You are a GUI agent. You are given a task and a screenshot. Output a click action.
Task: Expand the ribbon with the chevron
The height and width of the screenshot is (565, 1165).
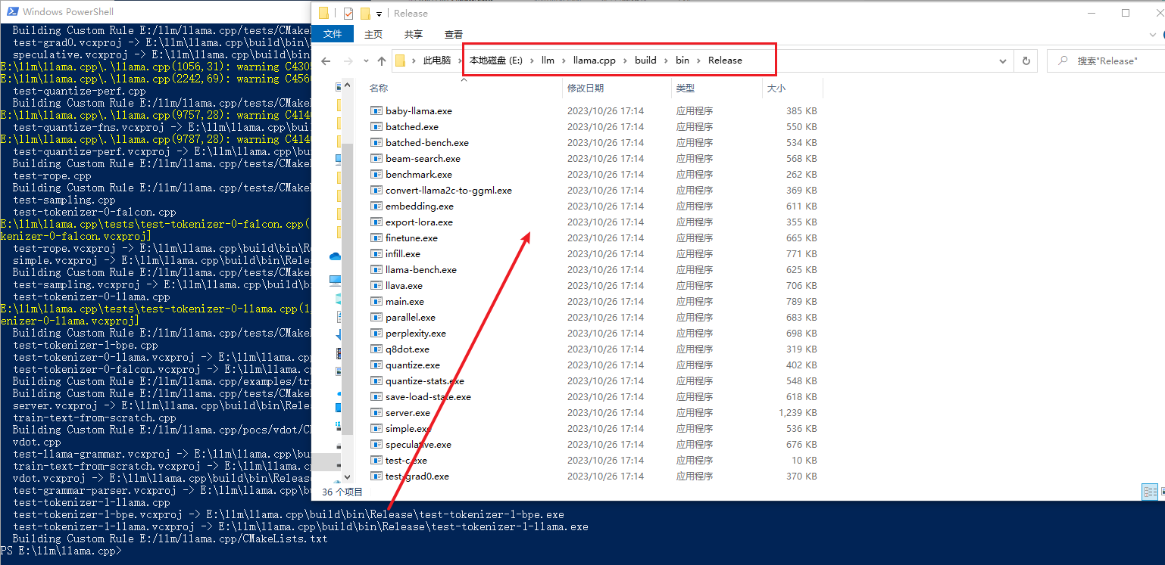click(1153, 34)
